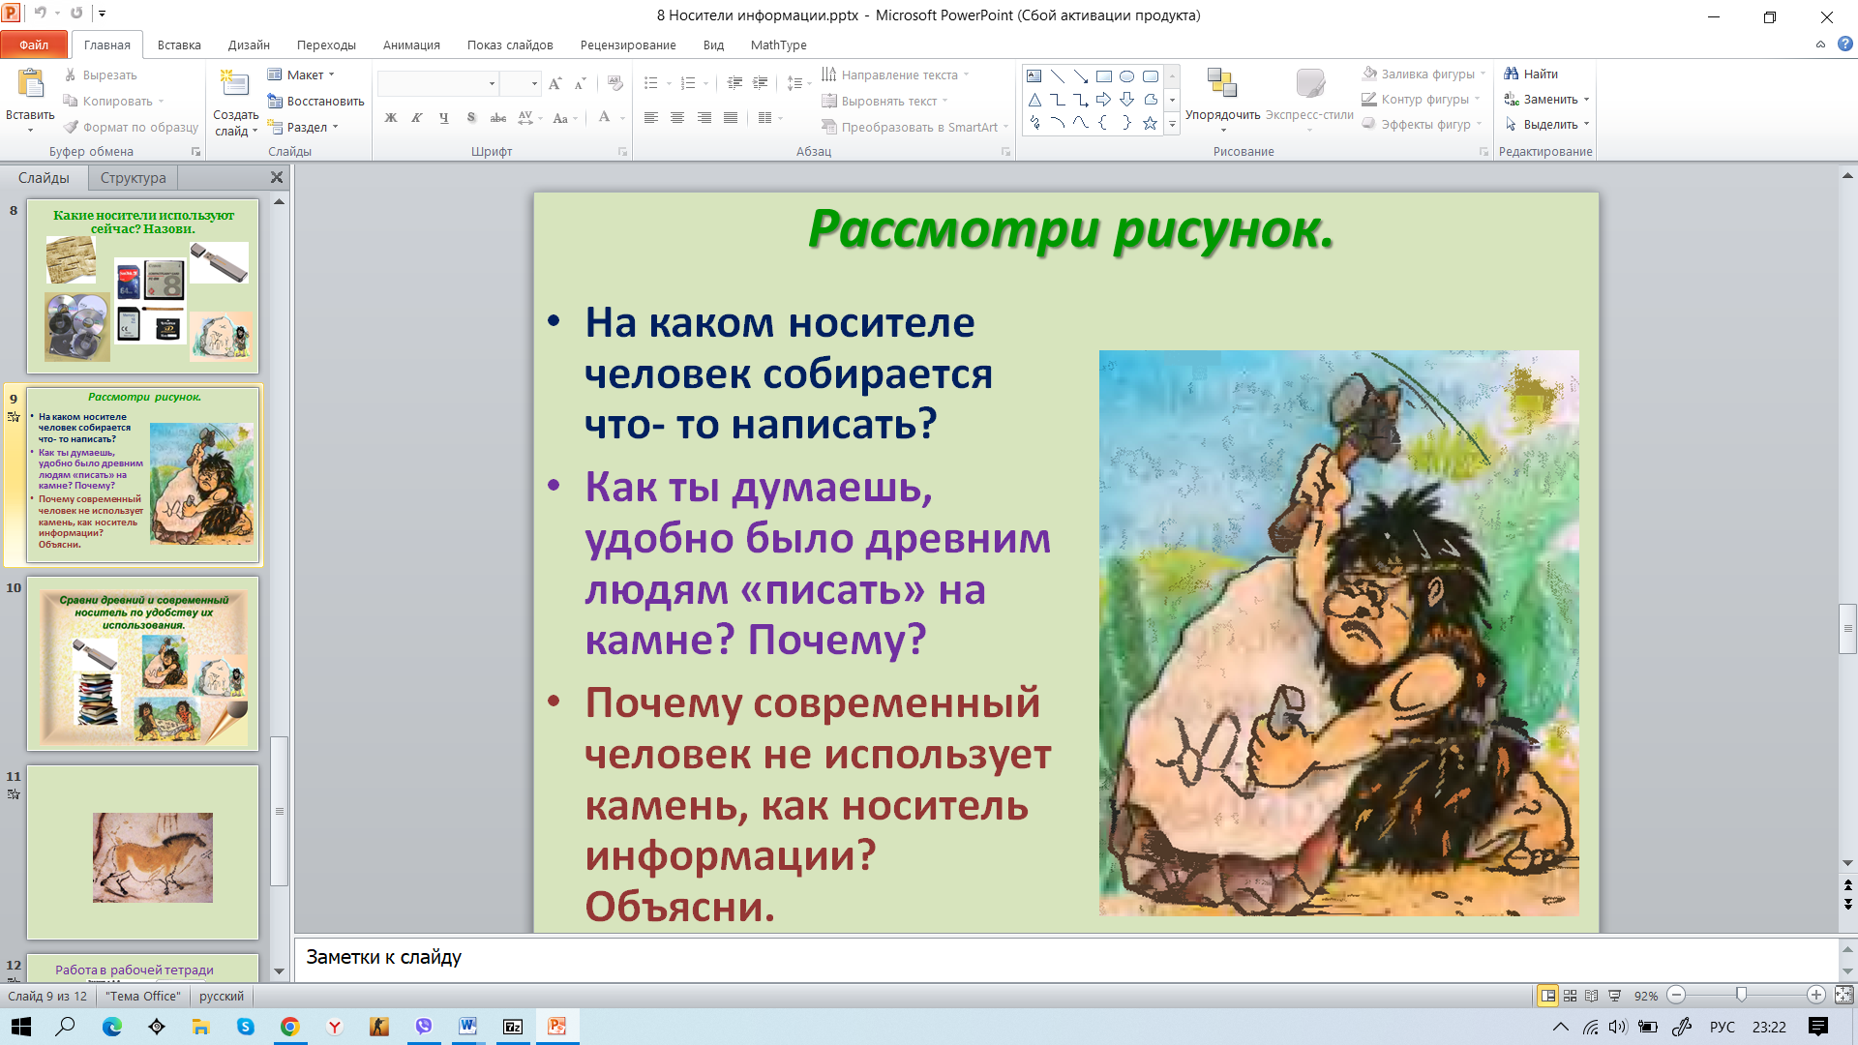Fit slide to current window icon
Screen dimensions: 1858x1045
click(1843, 995)
